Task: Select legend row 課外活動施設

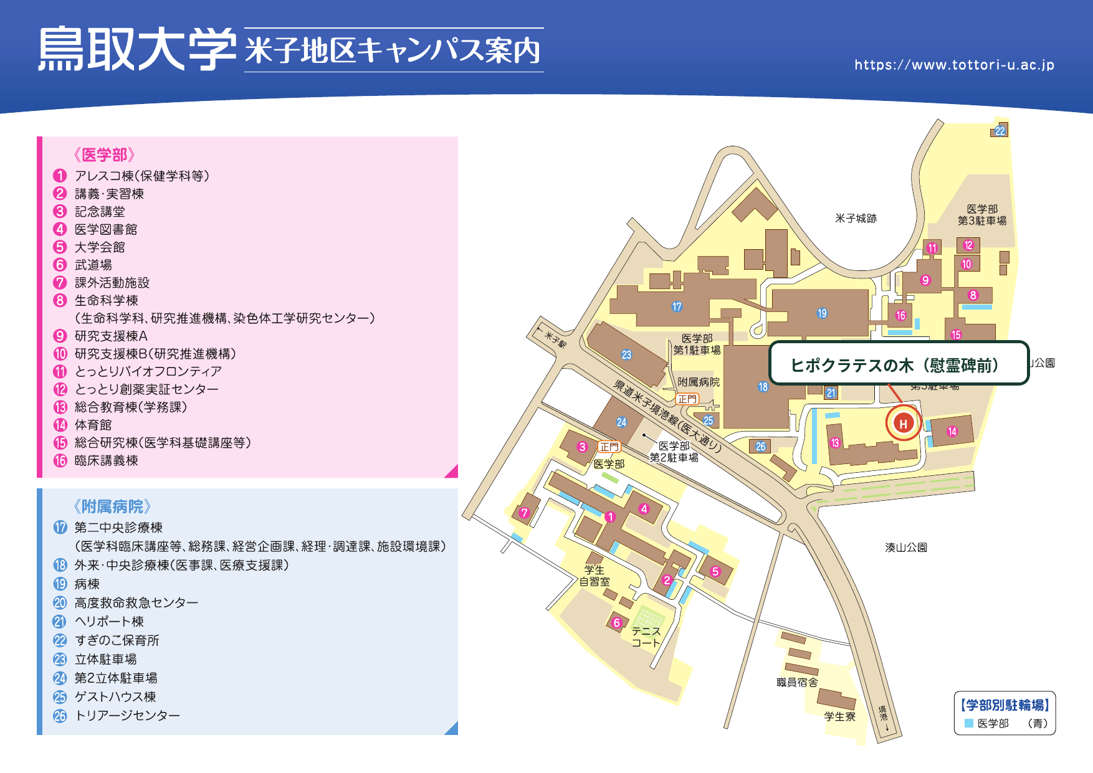Action: click(x=102, y=283)
